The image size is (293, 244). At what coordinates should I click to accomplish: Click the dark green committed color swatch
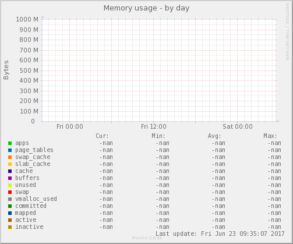pyautogui.click(x=10, y=206)
